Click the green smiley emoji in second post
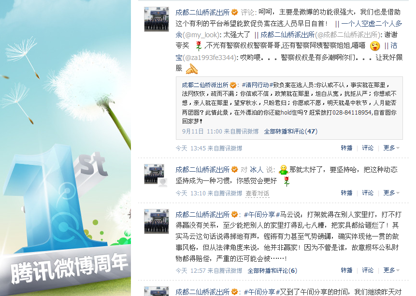 283,170
